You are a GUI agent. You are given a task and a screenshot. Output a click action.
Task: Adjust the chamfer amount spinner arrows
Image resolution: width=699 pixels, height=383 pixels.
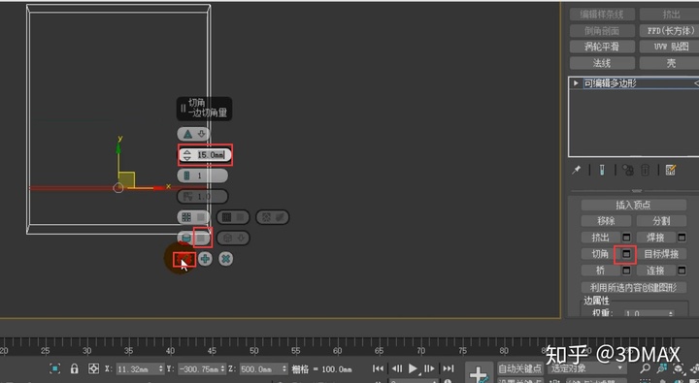[x=187, y=155]
